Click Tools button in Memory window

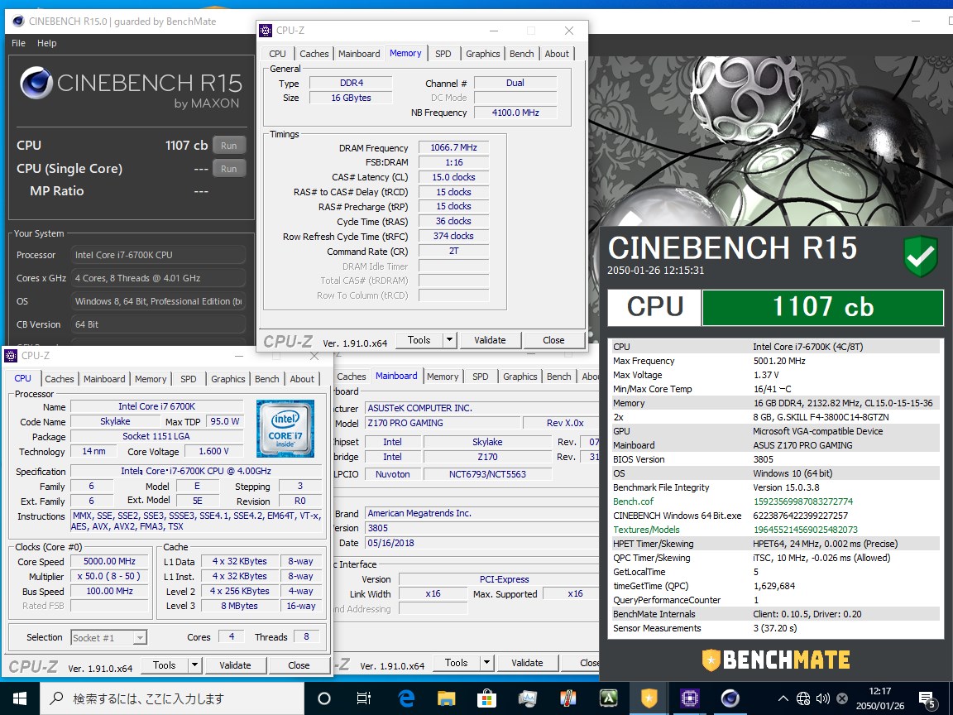click(x=419, y=340)
